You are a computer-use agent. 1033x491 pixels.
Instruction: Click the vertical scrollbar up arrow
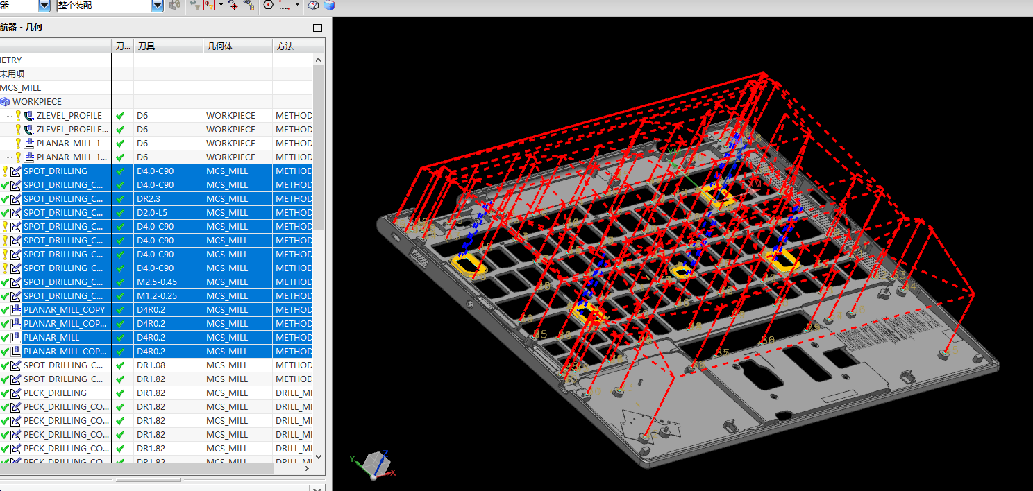tap(319, 60)
